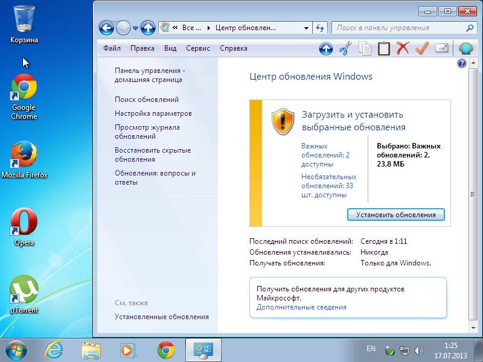Screen dimensions: 483x362
Task: Click the vertical scrollbar thumb
Action: (473, 194)
